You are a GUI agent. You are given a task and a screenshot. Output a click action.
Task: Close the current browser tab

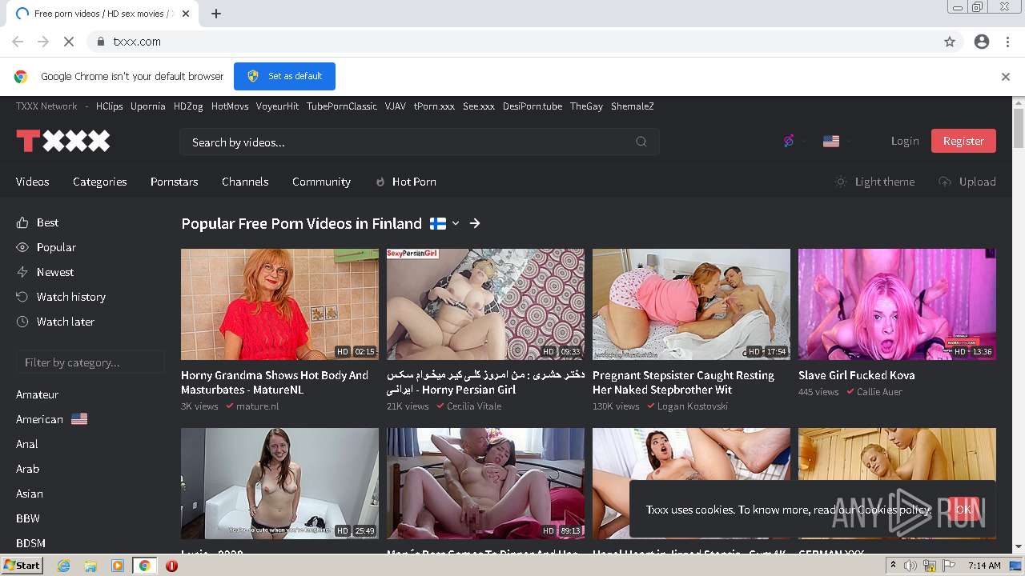187,14
